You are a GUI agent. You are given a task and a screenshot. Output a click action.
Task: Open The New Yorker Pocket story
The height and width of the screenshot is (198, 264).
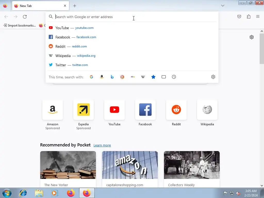[68, 169]
